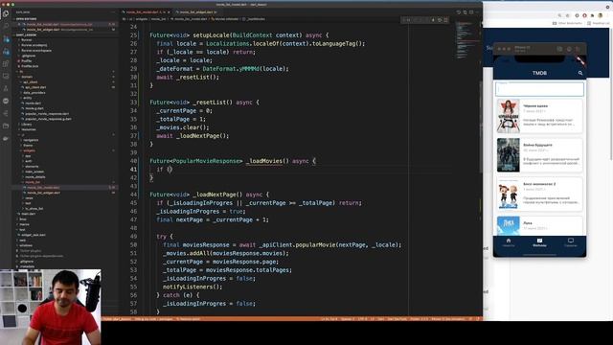Expand the tv_show_list folder
The width and height of the screenshot is (613, 345).
pyautogui.click(x=34, y=209)
